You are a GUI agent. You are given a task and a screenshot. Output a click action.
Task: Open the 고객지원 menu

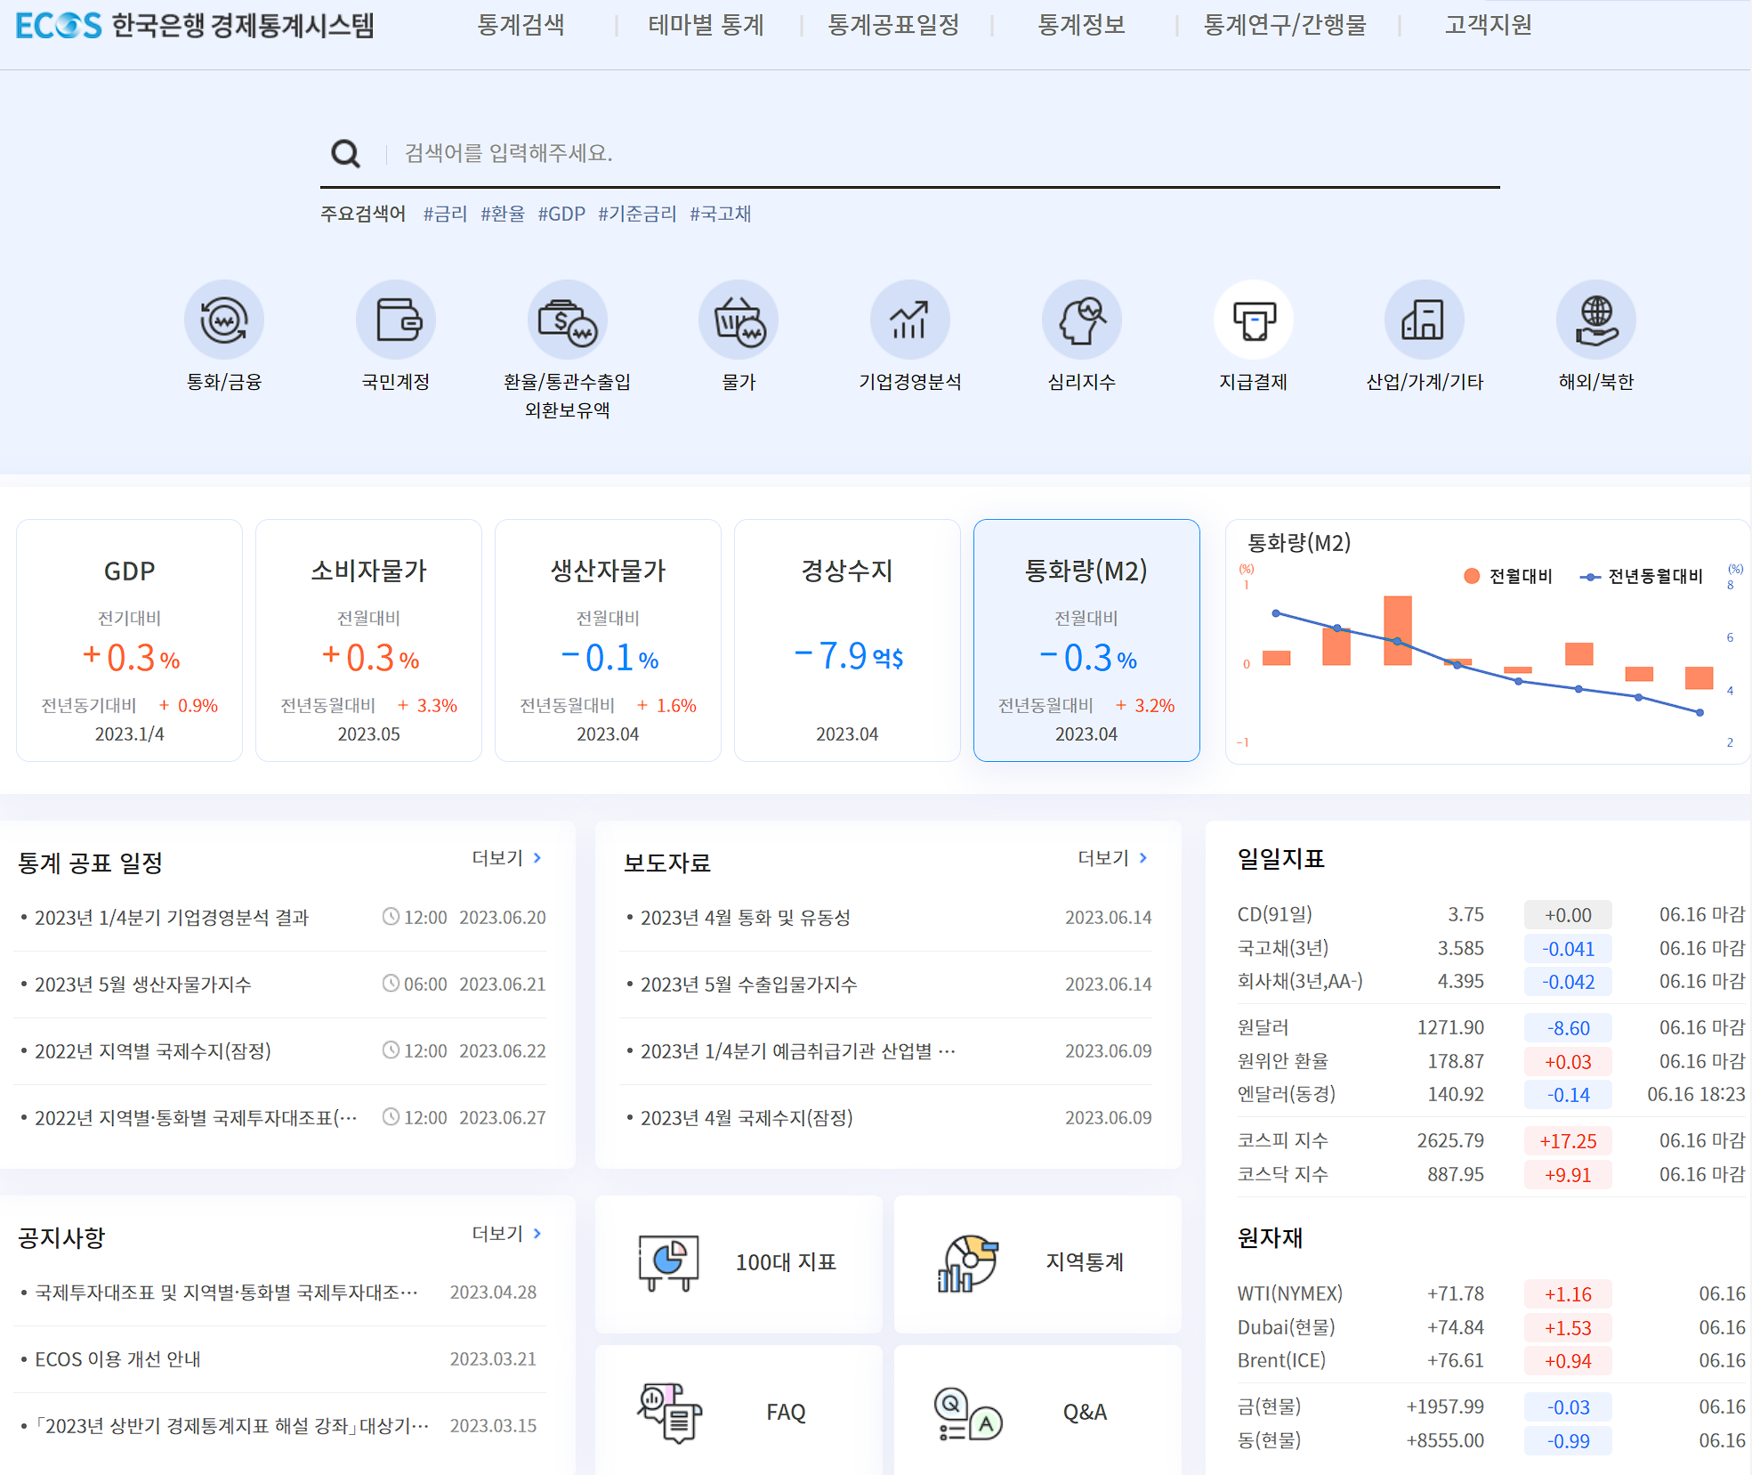coord(1487,25)
